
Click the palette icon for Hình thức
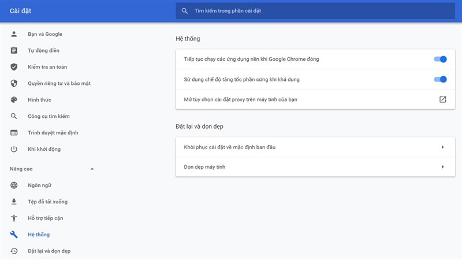(x=14, y=100)
